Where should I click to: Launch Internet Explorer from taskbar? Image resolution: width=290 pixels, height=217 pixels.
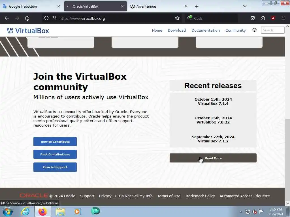tap(25, 211)
